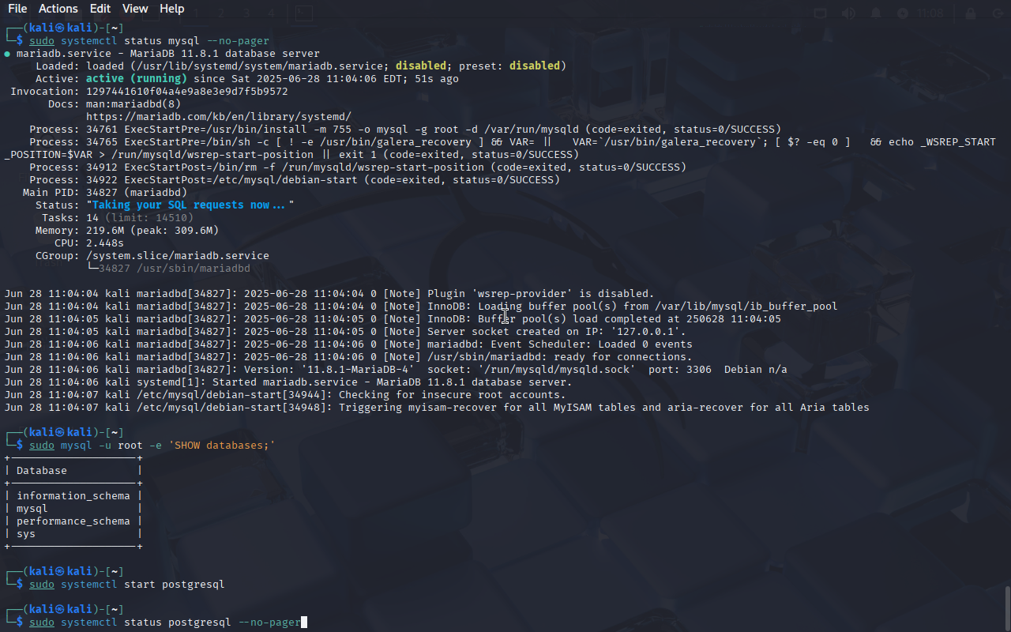Click the Process 34761 ExecStartPre line
Screen dimensions: 1011x632
click(405, 129)
